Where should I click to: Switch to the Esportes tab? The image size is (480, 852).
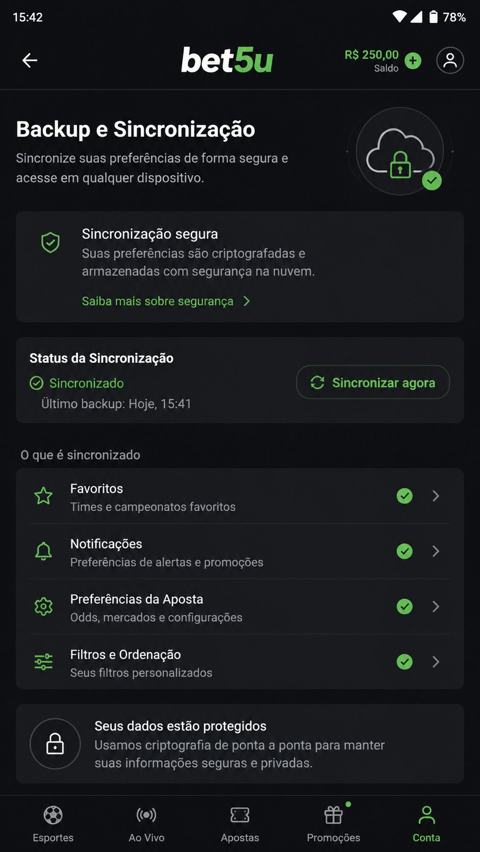(x=53, y=824)
